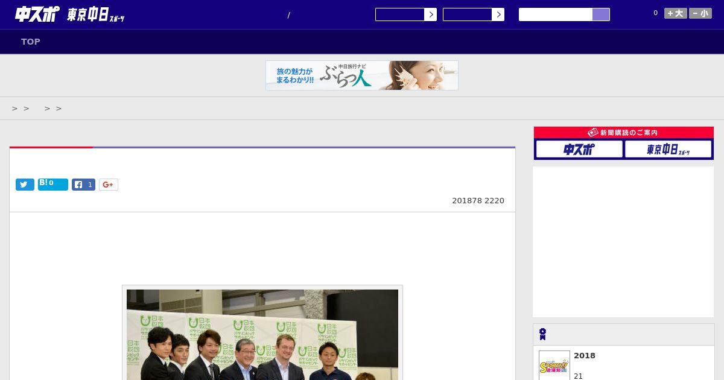Share article via Twitter icon
The height and width of the screenshot is (380, 724).
[x=25, y=185]
